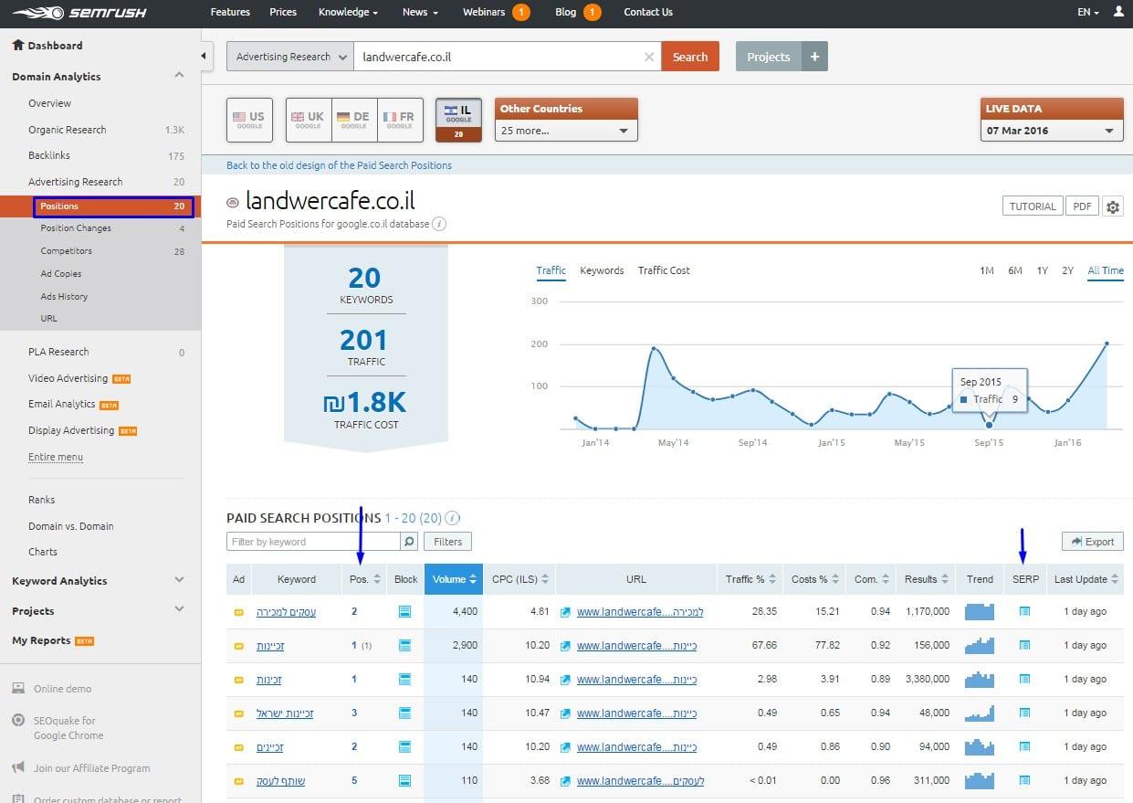Open the Advertising Research dropdown

289,57
